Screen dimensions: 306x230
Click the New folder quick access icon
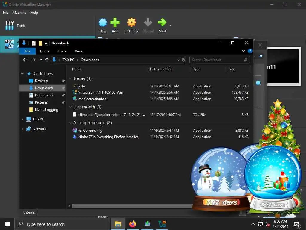pos(40,43)
